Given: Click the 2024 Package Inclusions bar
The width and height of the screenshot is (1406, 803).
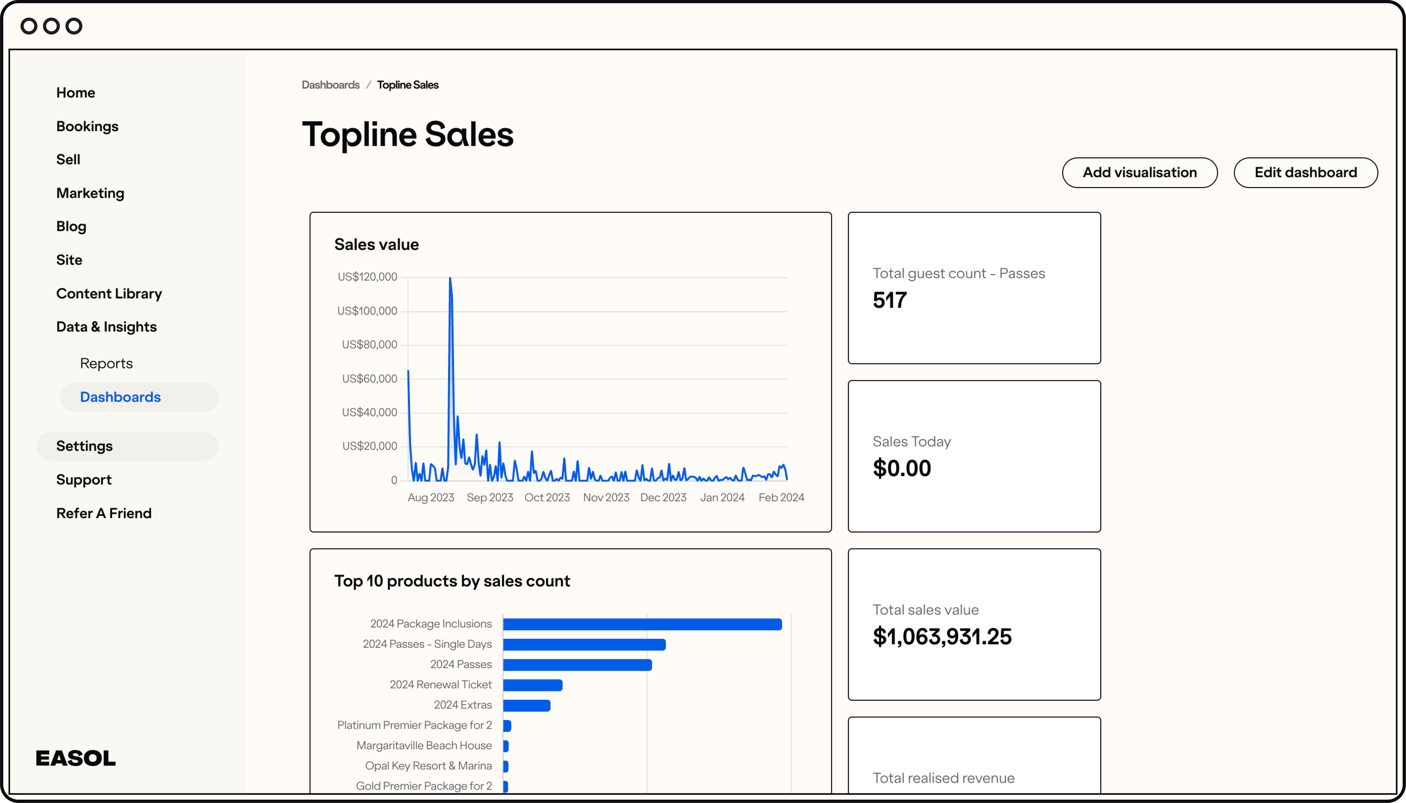Looking at the screenshot, I should [642, 624].
